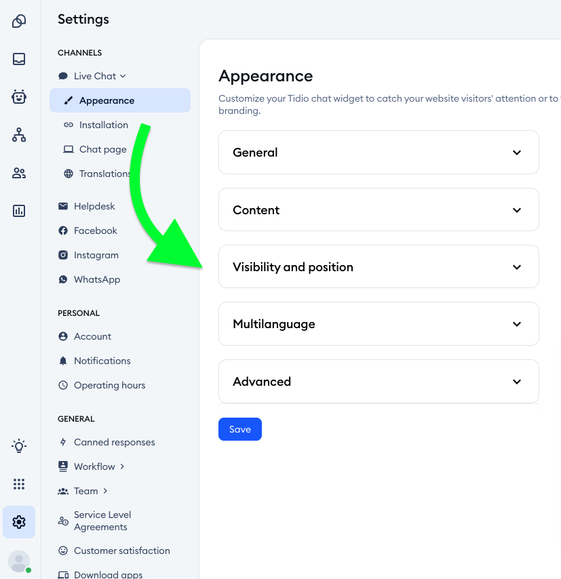561x579 pixels.
Task: Open the Inbox panel from the left rail
Action: (18, 59)
